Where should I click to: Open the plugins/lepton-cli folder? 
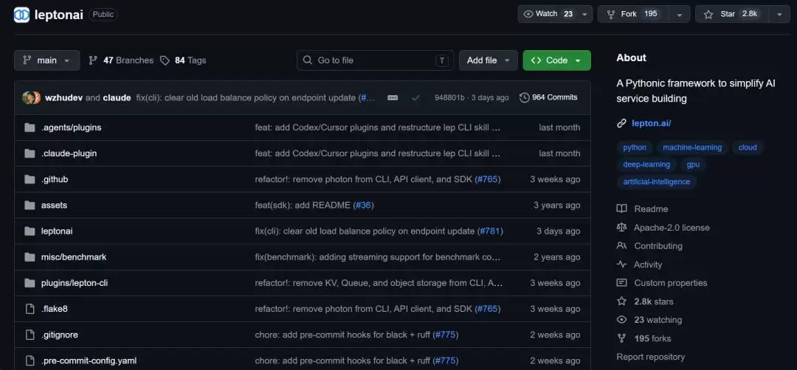pyautogui.click(x=75, y=283)
